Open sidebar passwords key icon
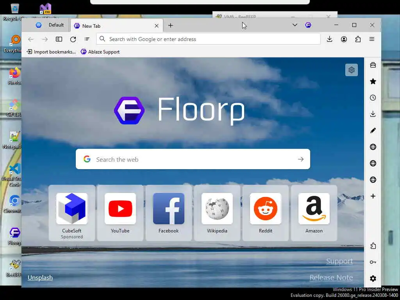Viewport: 400px width, 300px height. click(373, 262)
